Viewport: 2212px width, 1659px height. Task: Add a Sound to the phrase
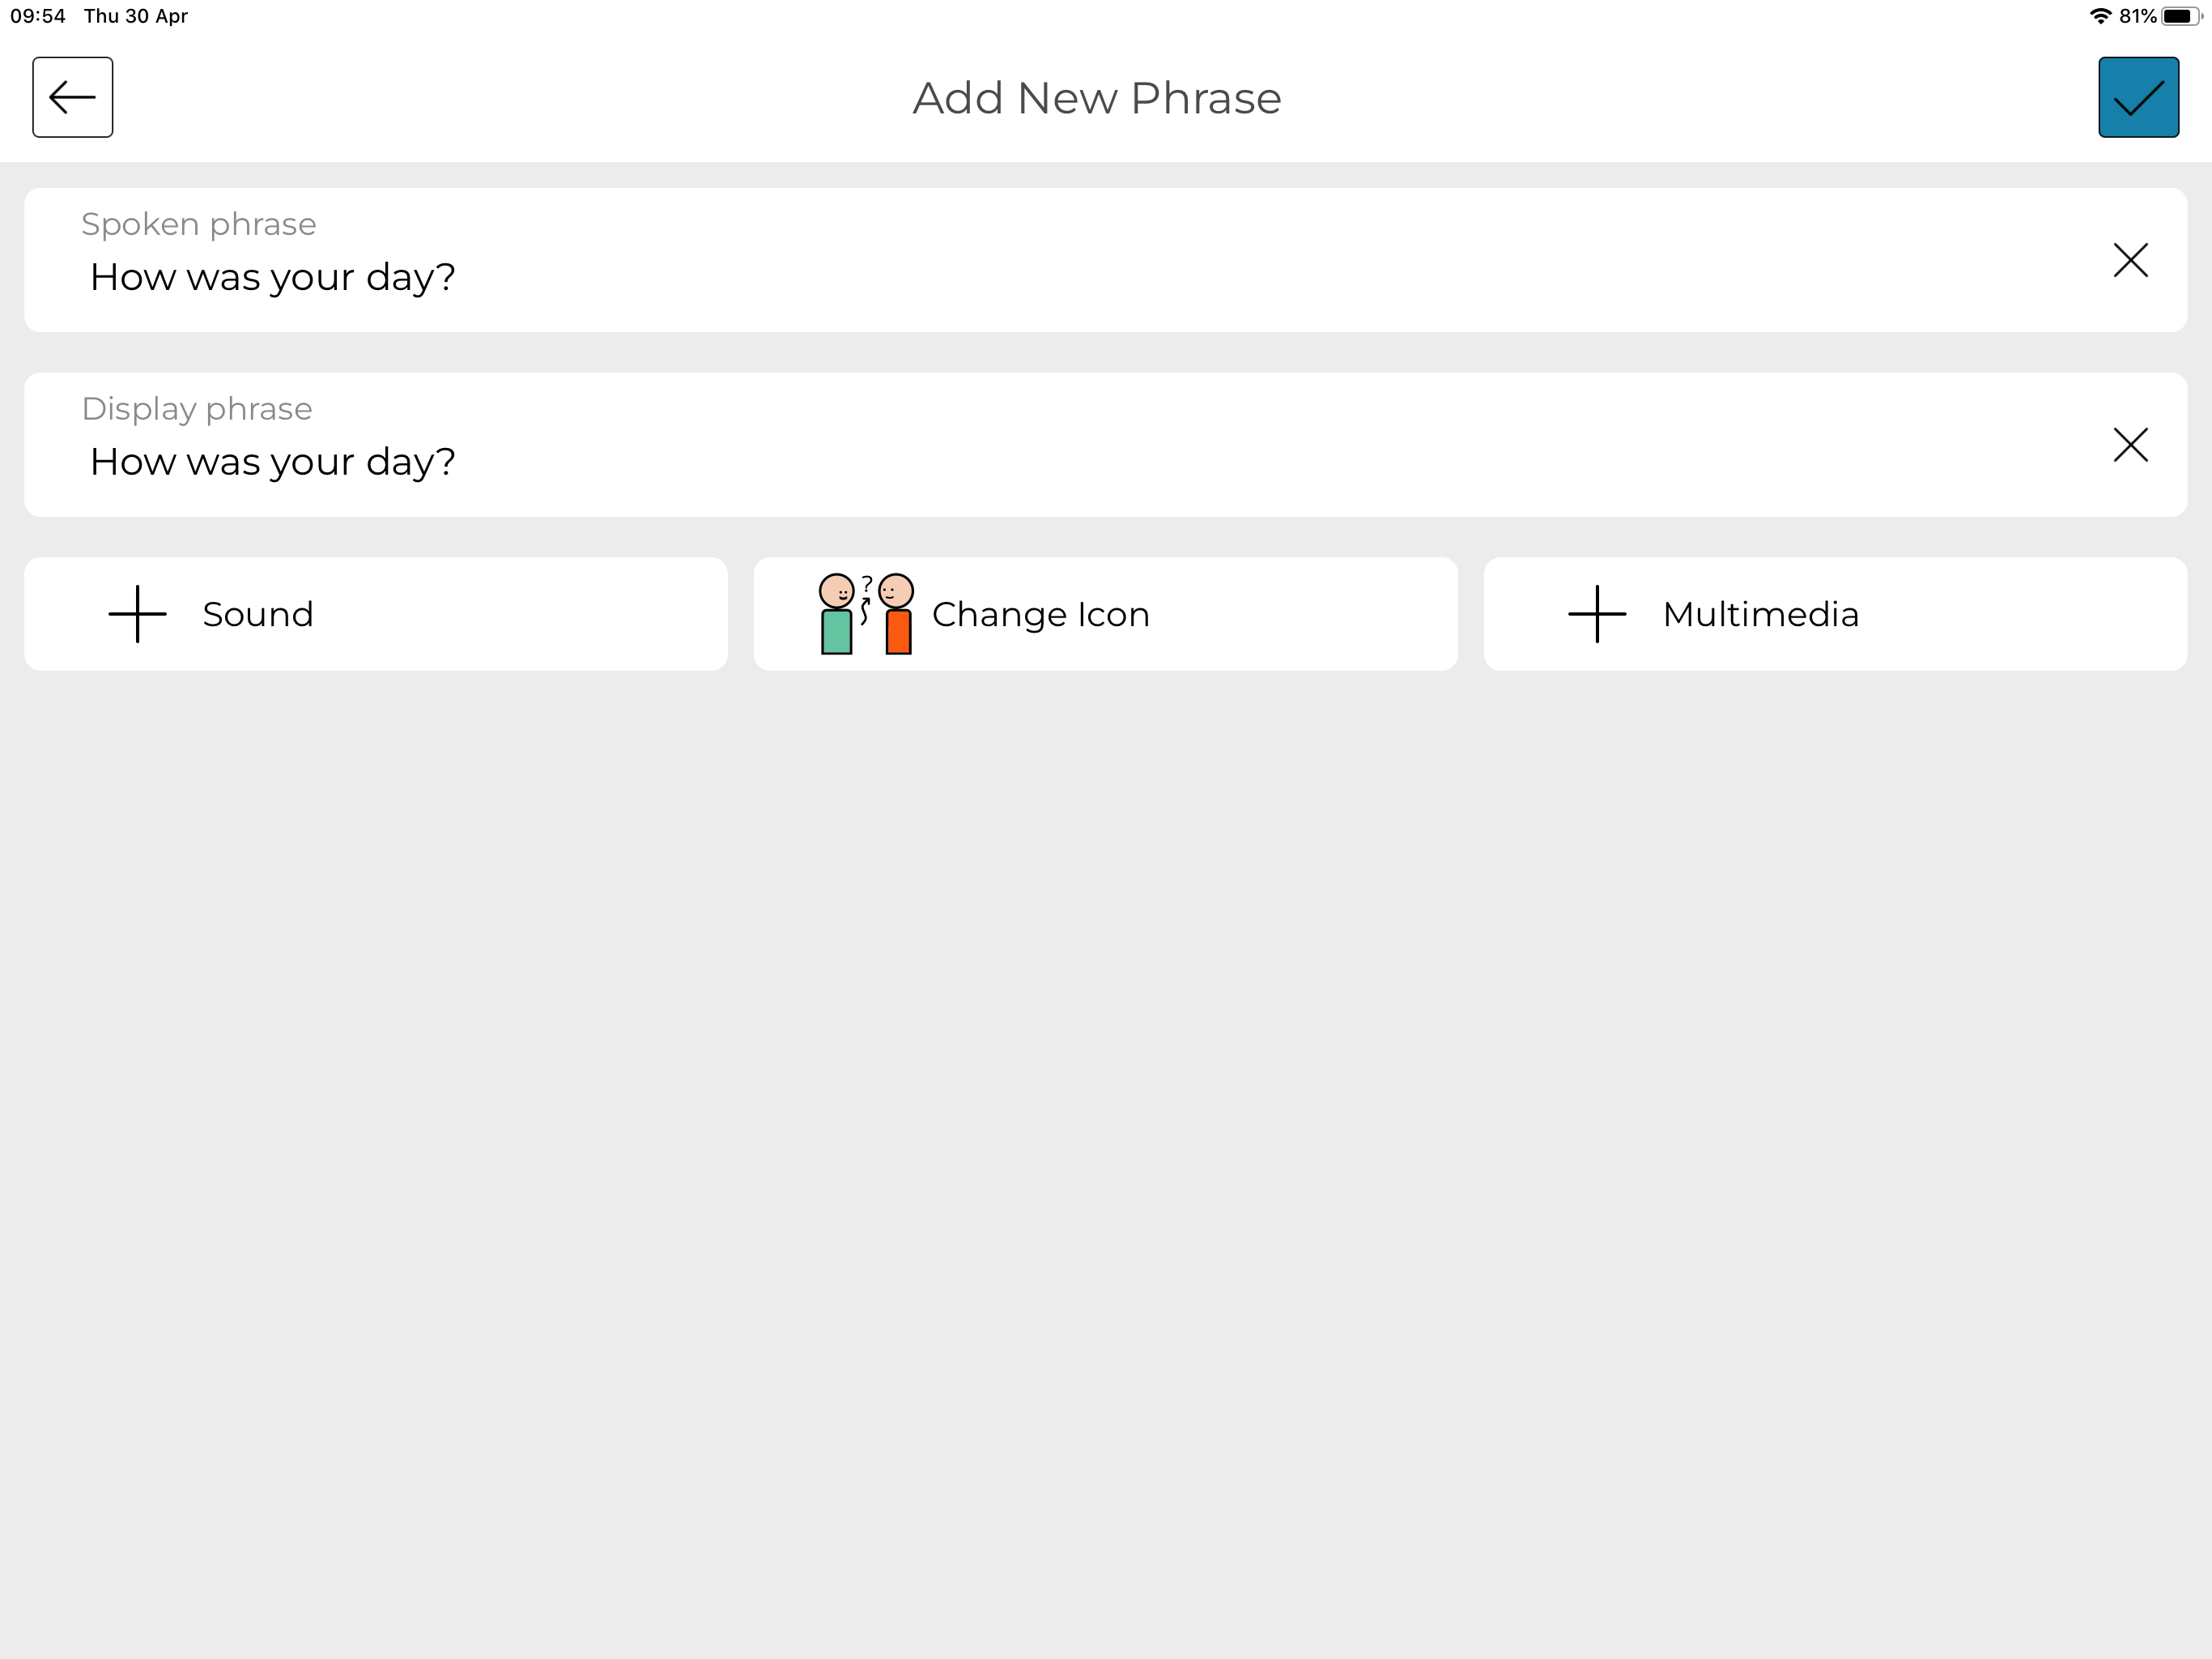[376, 614]
